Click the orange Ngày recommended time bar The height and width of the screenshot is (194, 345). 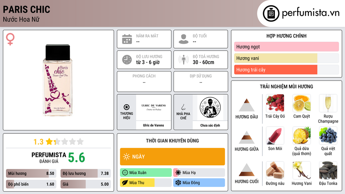tap(172, 157)
